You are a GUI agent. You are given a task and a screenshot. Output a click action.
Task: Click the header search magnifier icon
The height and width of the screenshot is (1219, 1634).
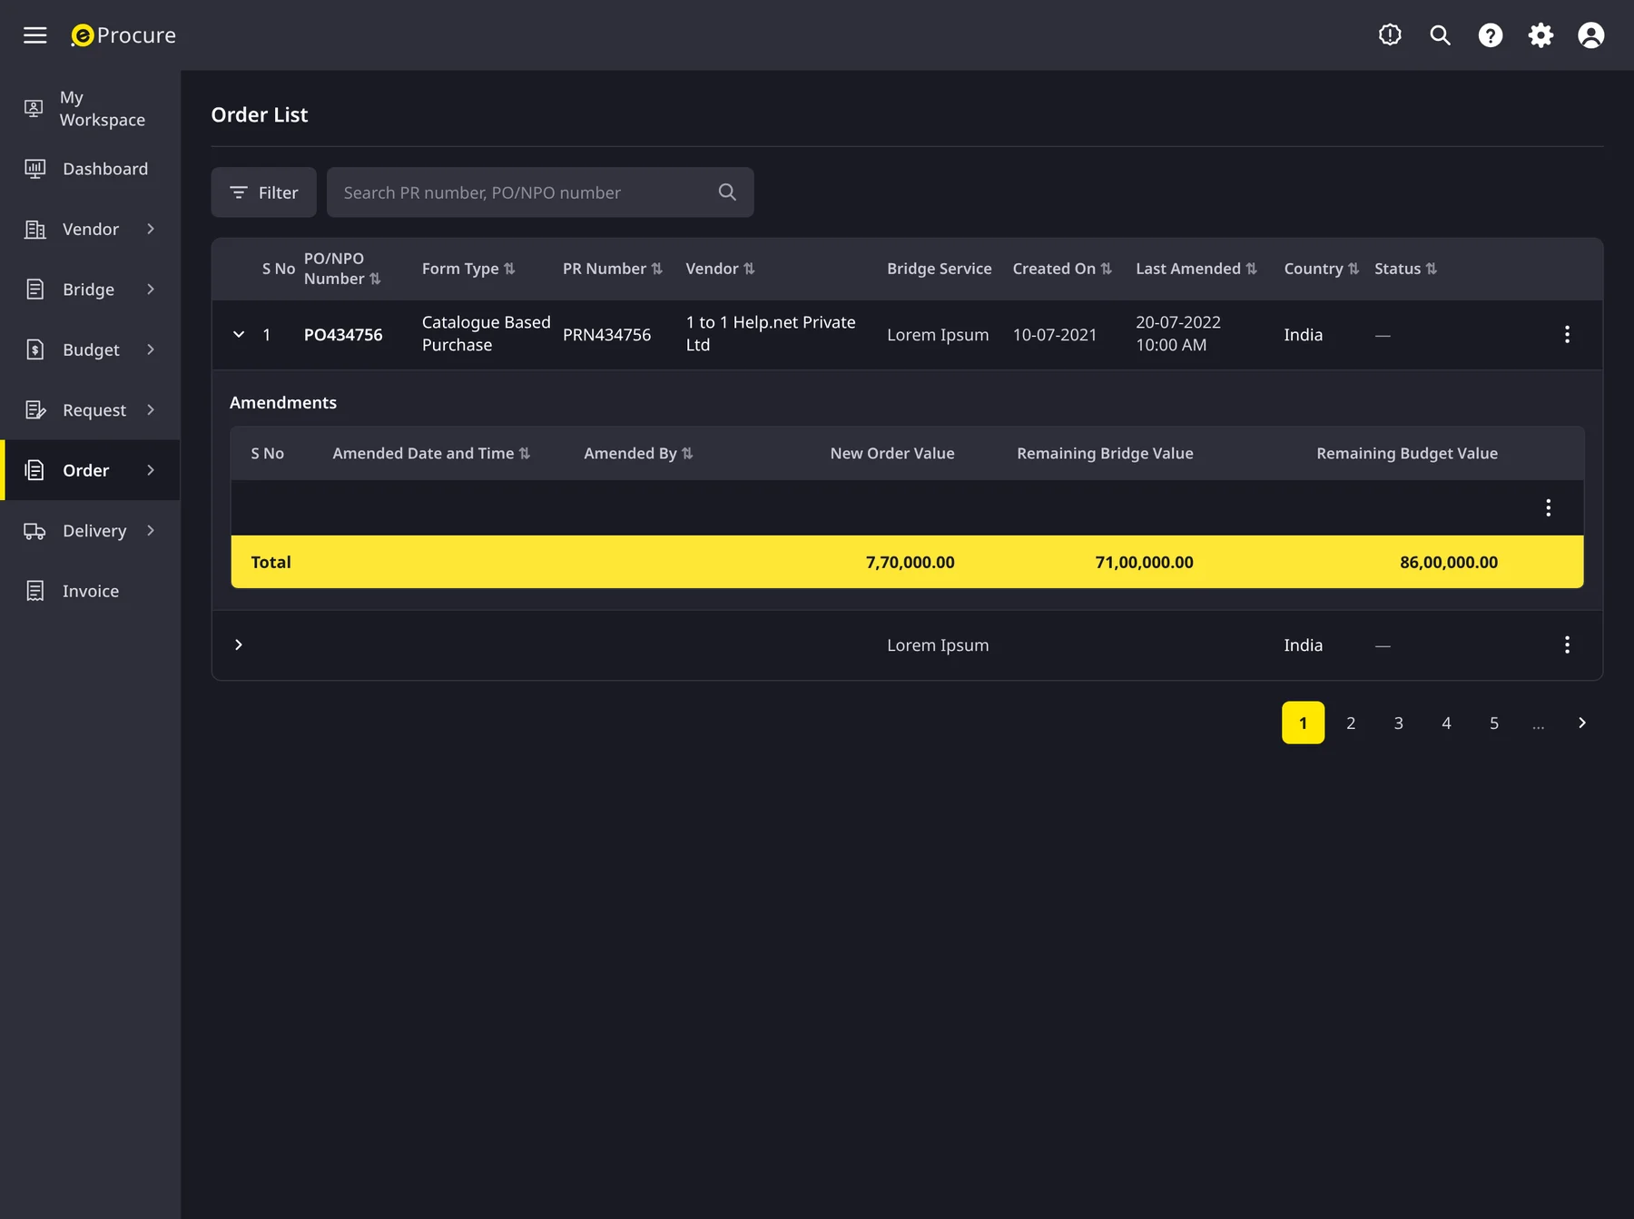click(x=1440, y=35)
